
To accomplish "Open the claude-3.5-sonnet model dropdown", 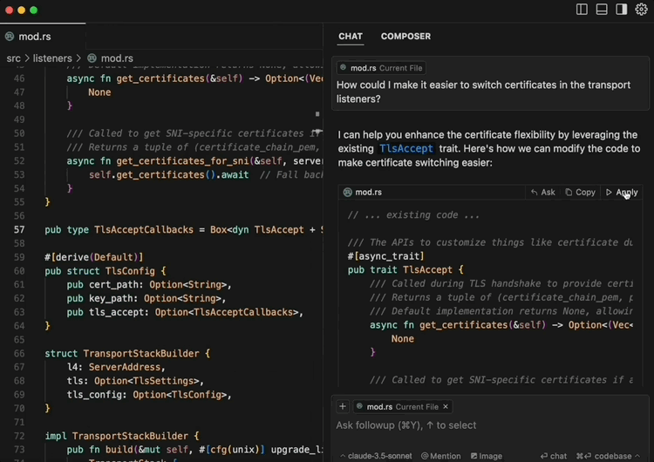I will coord(375,456).
